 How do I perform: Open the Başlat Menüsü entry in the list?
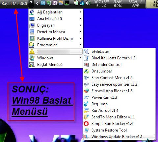pos(56,65)
